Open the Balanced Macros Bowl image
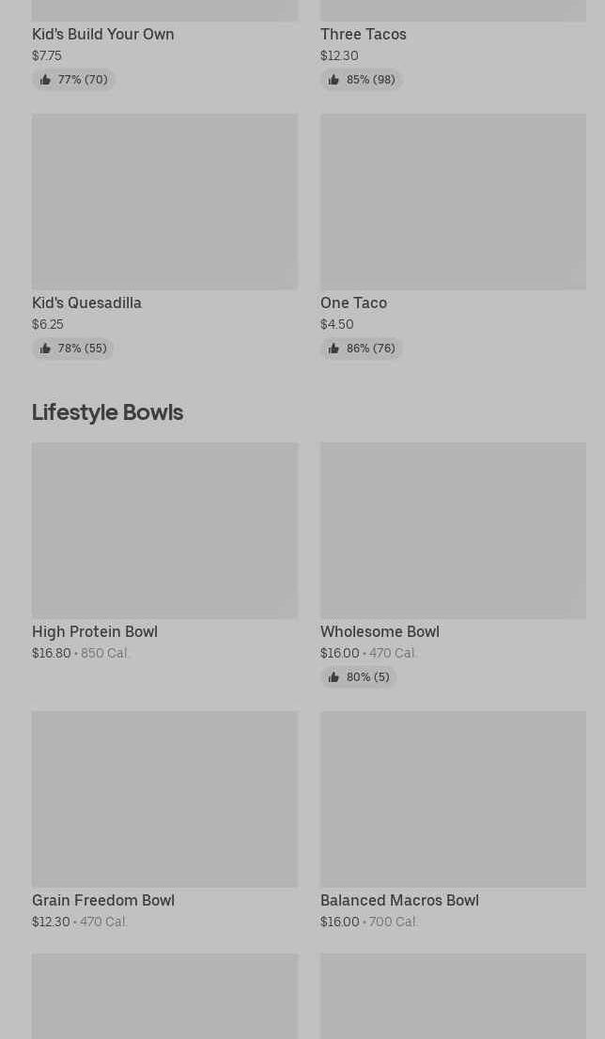 pyautogui.click(x=453, y=799)
